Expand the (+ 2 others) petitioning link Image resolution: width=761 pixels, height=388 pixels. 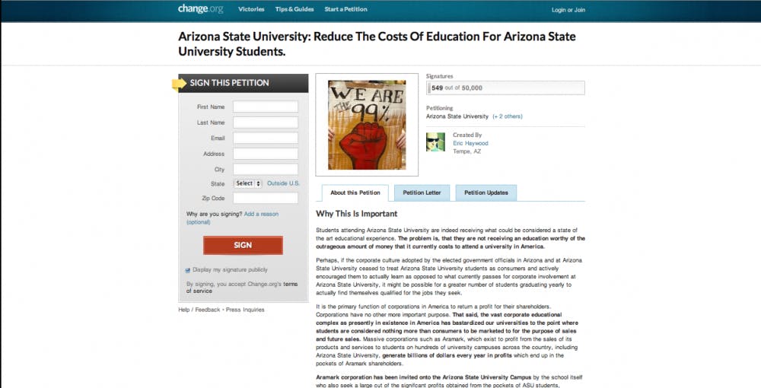tap(508, 116)
